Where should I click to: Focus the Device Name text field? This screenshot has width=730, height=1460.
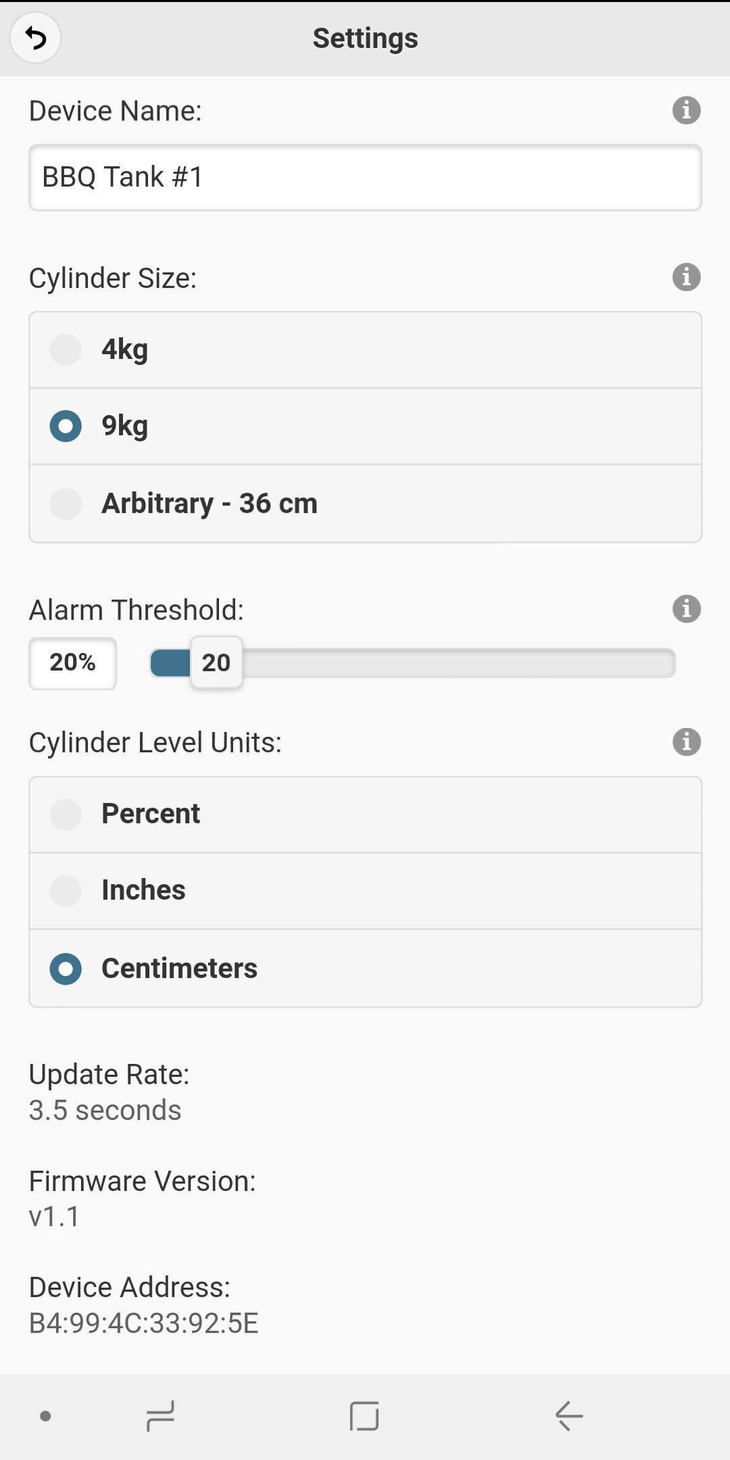tap(365, 178)
